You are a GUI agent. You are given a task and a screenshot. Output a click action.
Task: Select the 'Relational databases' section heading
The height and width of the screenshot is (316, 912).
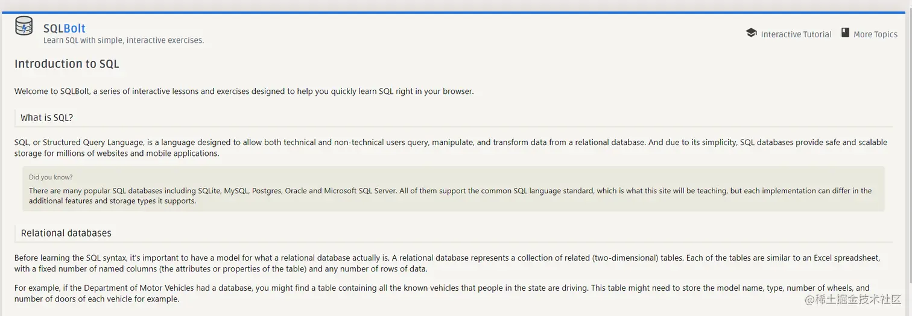pos(66,233)
